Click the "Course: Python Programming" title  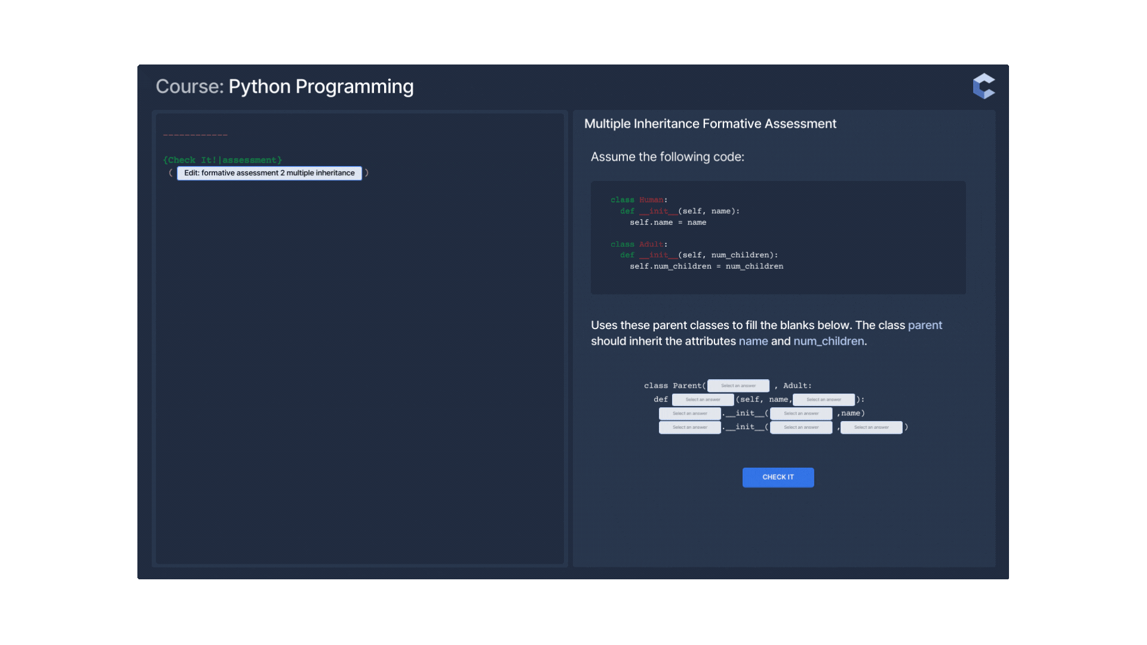tap(284, 86)
